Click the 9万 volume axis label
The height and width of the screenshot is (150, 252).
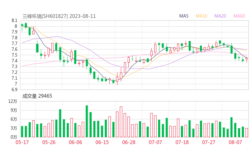tap(14, 110)
